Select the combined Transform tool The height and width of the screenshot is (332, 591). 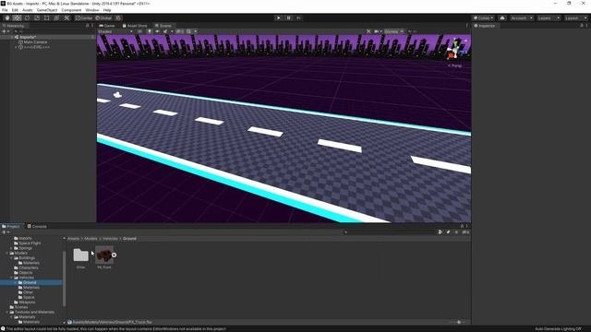pyautogui.click(x=56, y=18)
